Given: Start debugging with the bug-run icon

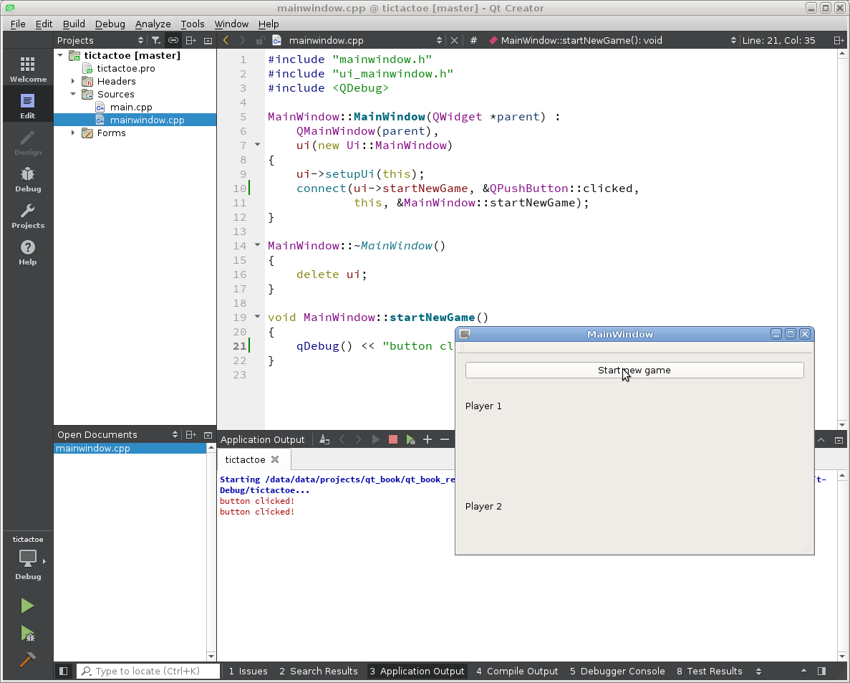Looking at the screenshot, I should coord(27,634).
